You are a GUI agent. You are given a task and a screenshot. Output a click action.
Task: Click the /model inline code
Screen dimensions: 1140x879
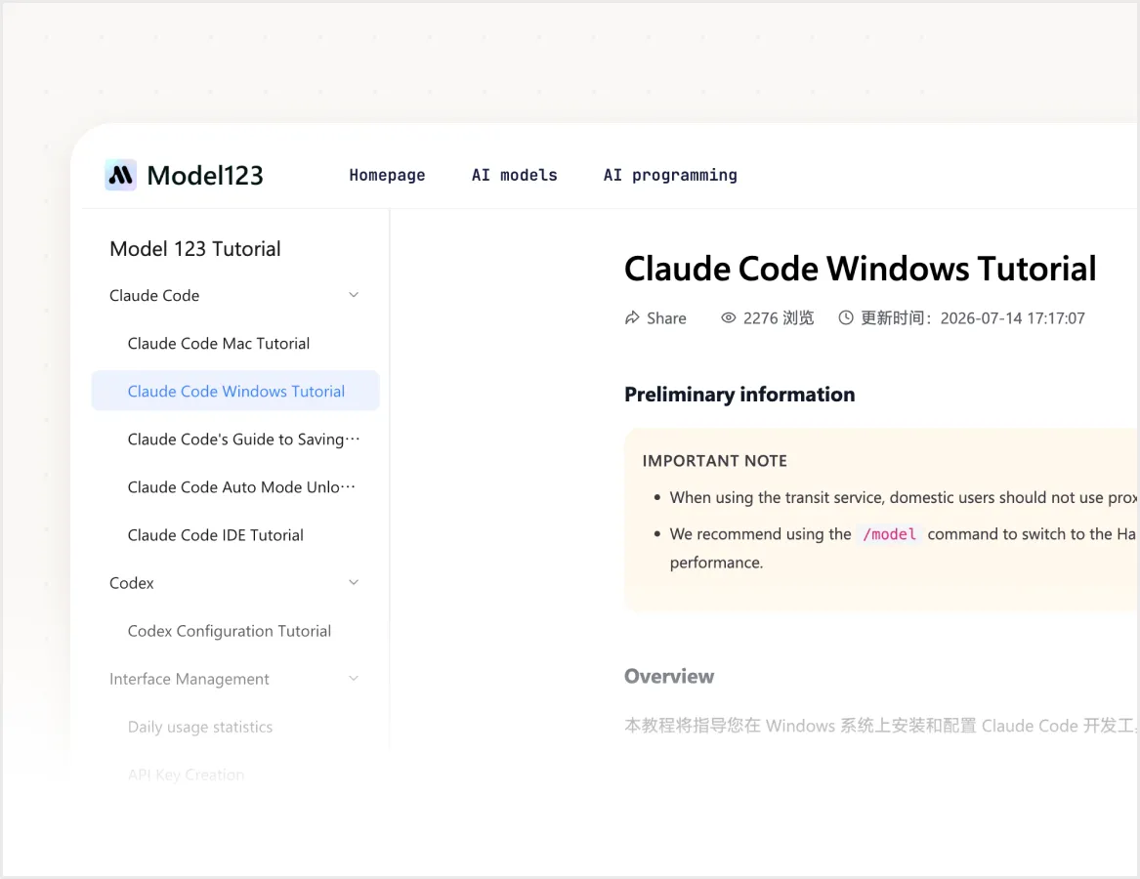point(889,534)
